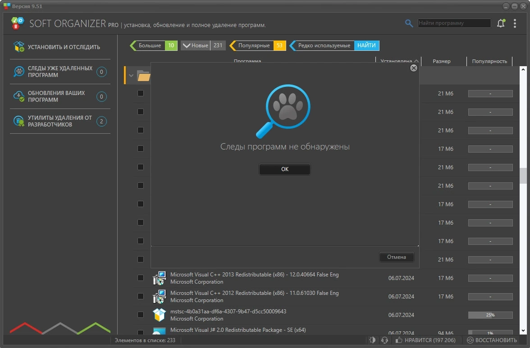Screen dimensions: 530x348
Task: Open Следы уже удаленных программ section
Action: (x=60, y=72)
